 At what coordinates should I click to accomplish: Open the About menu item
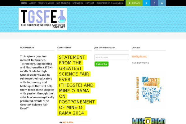pos(33,3)
